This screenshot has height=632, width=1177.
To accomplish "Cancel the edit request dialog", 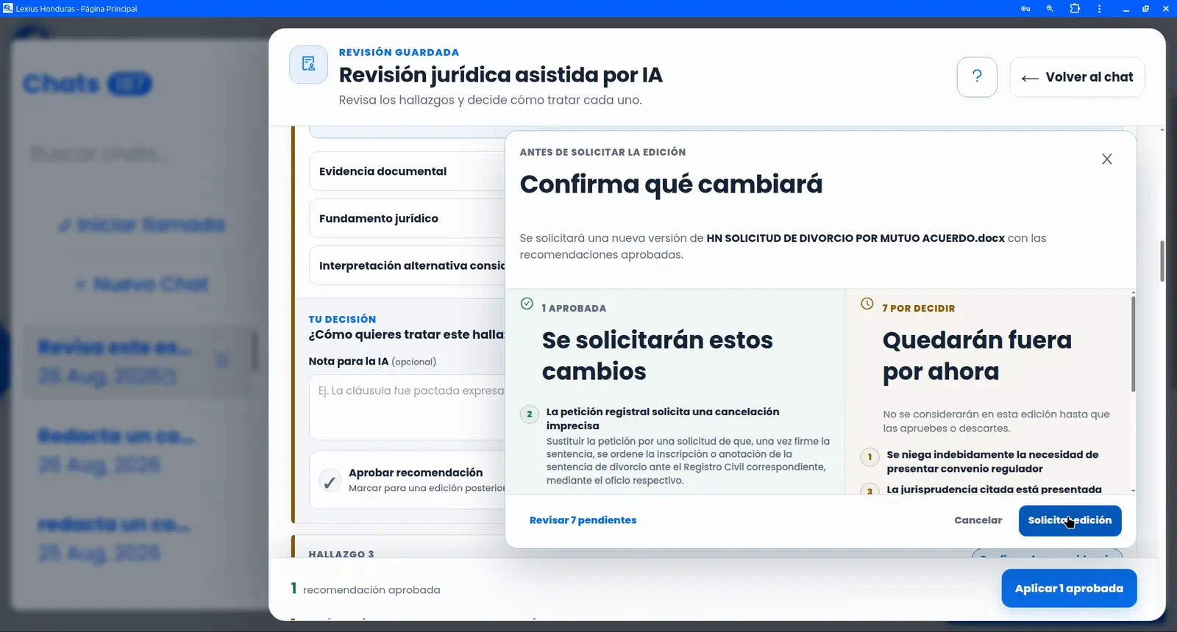I will click(978, 520).
